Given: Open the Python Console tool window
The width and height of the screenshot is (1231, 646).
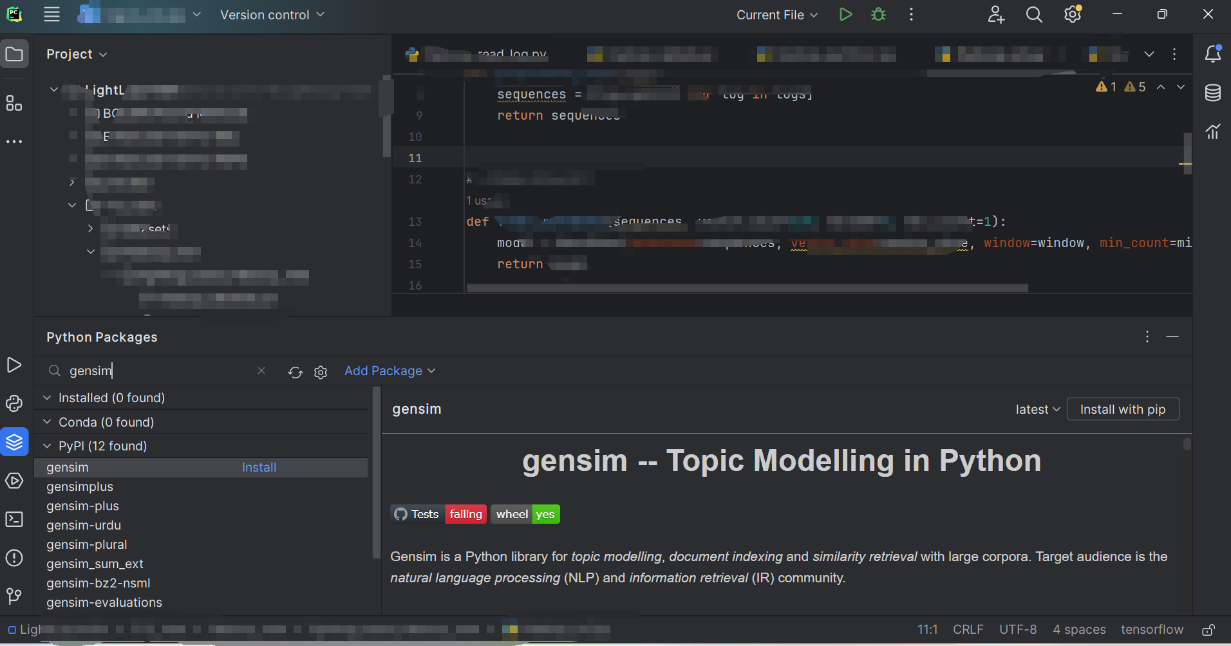Looking at the screenshot, I should (x=14, y=403).
